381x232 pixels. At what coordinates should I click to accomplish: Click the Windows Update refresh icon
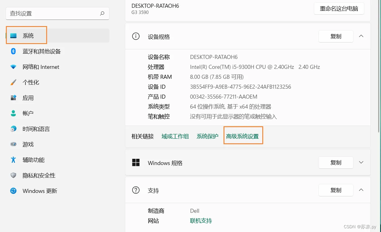pos(13,191)
